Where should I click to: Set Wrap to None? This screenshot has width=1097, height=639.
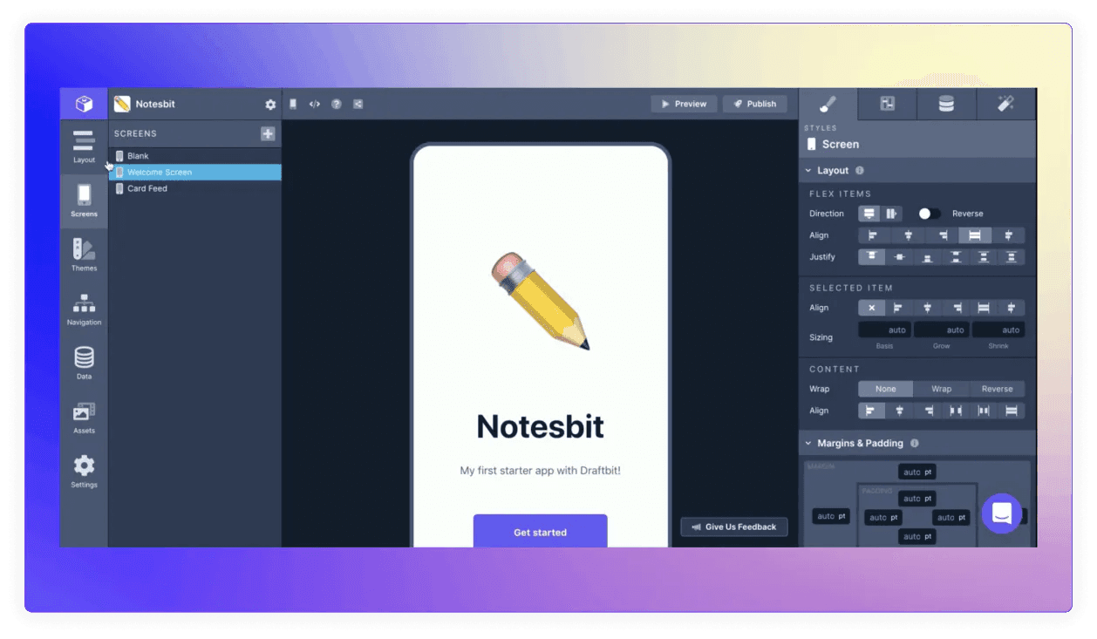[885, 389]
